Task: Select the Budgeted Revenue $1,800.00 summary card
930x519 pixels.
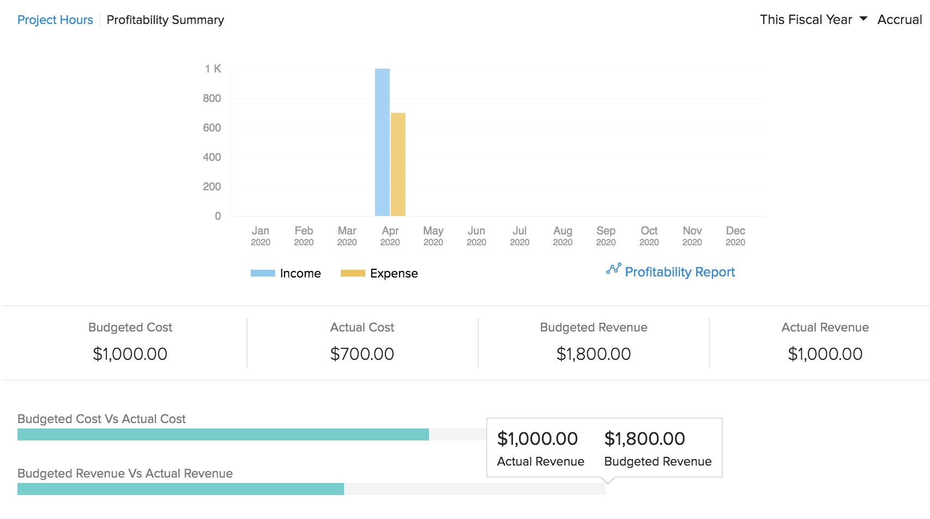Action: pyautogui.click(x=593, y=342)
